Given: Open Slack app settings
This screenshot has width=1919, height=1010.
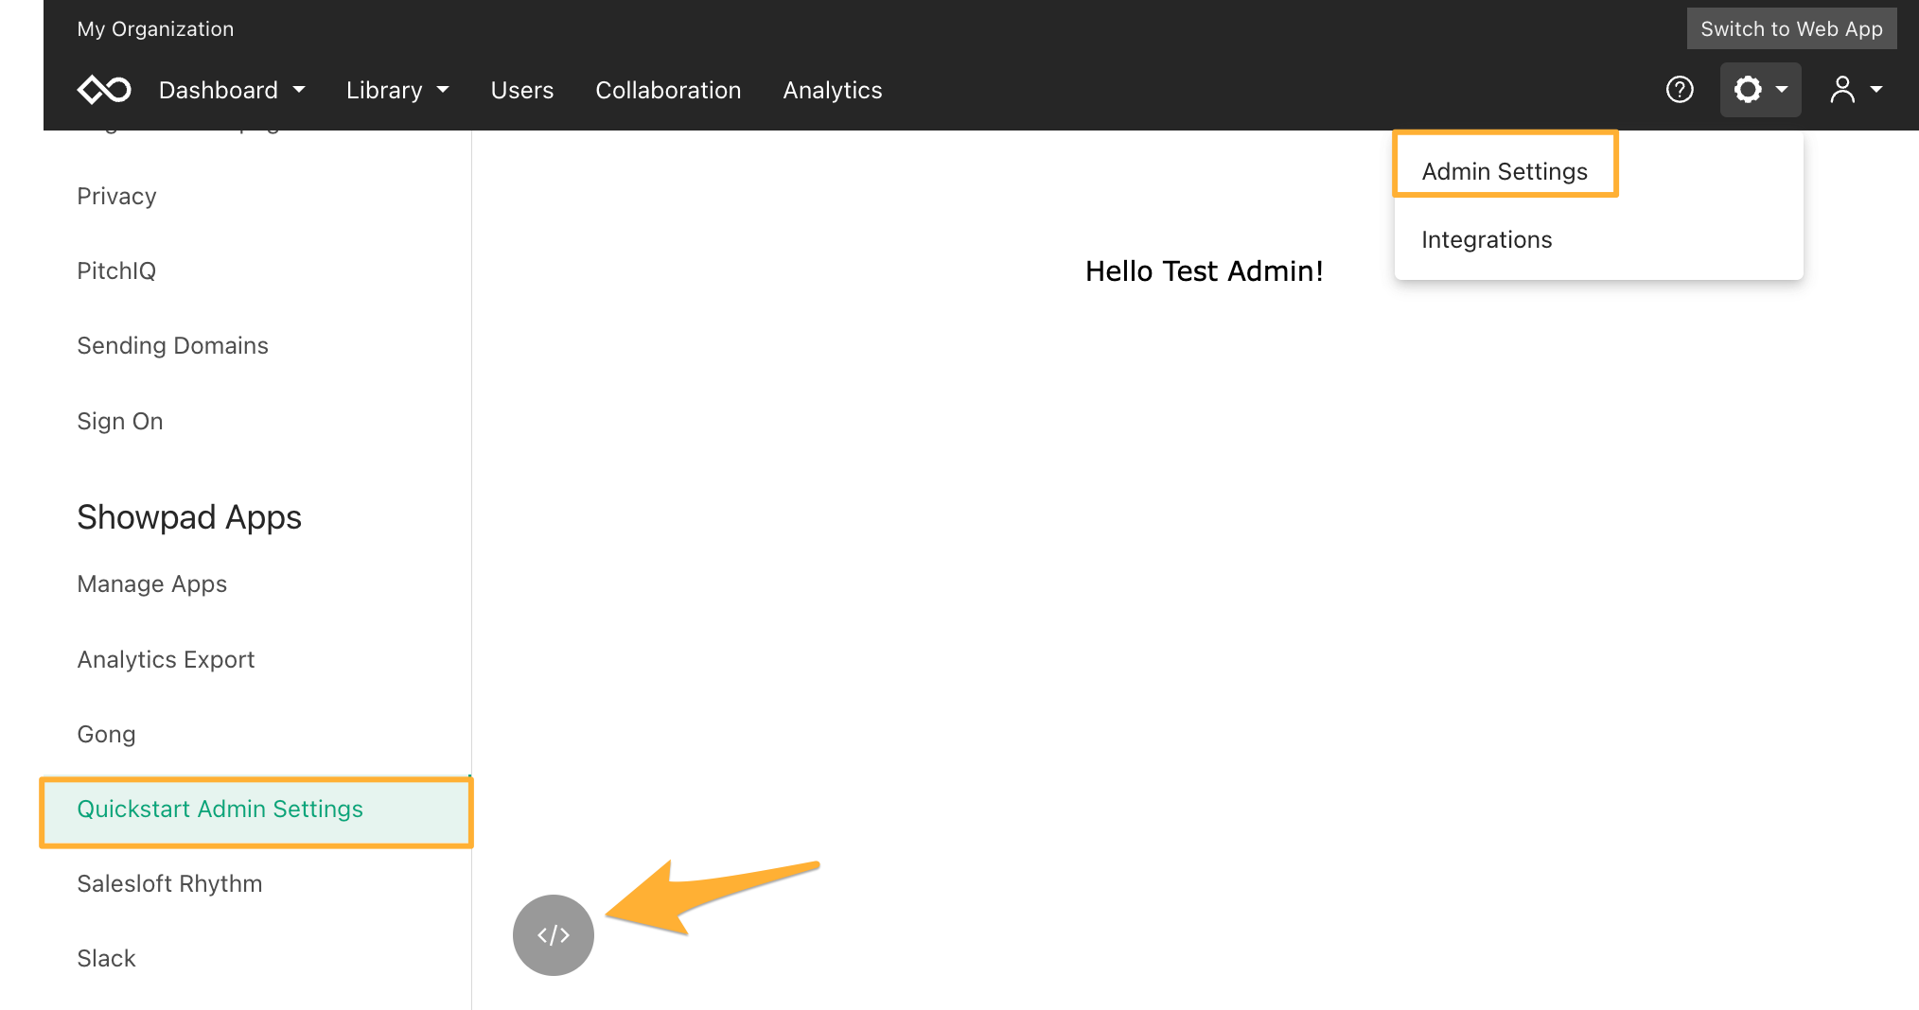Looking at the screenshot, I should tap(106, 958).
